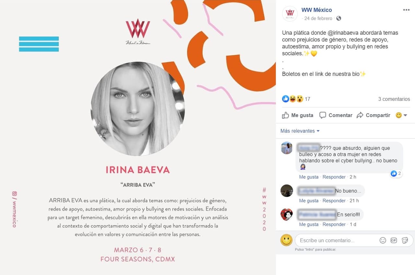Viewport: 415px width, 275px height.
Task: Click Me gusta under the 'En serio!!!' comment
Action: pos(309,224)
